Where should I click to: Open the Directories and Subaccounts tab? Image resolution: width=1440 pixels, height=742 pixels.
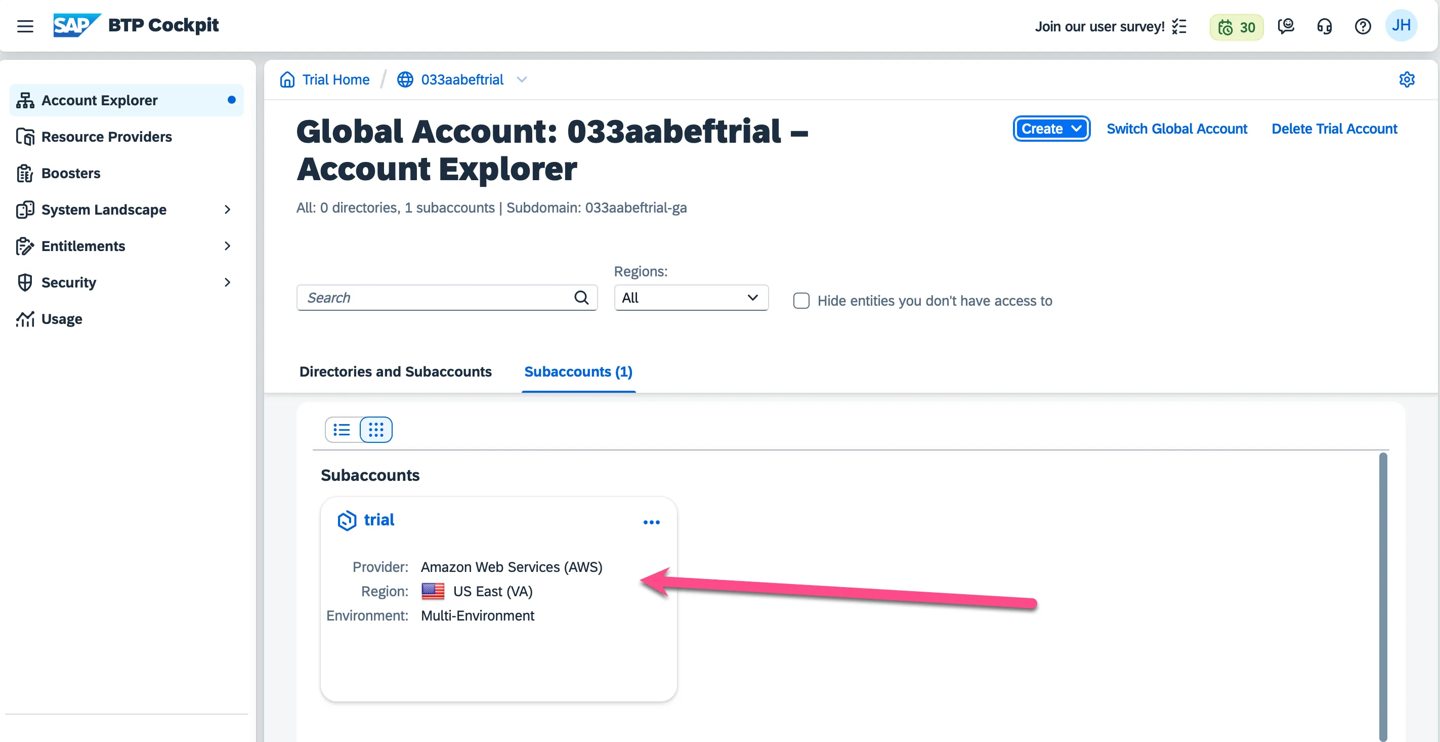(x=395, y=372)
